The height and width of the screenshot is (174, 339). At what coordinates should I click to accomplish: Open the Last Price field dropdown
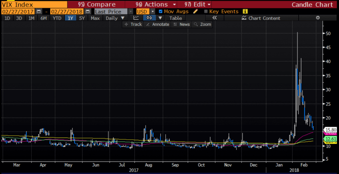130,11
